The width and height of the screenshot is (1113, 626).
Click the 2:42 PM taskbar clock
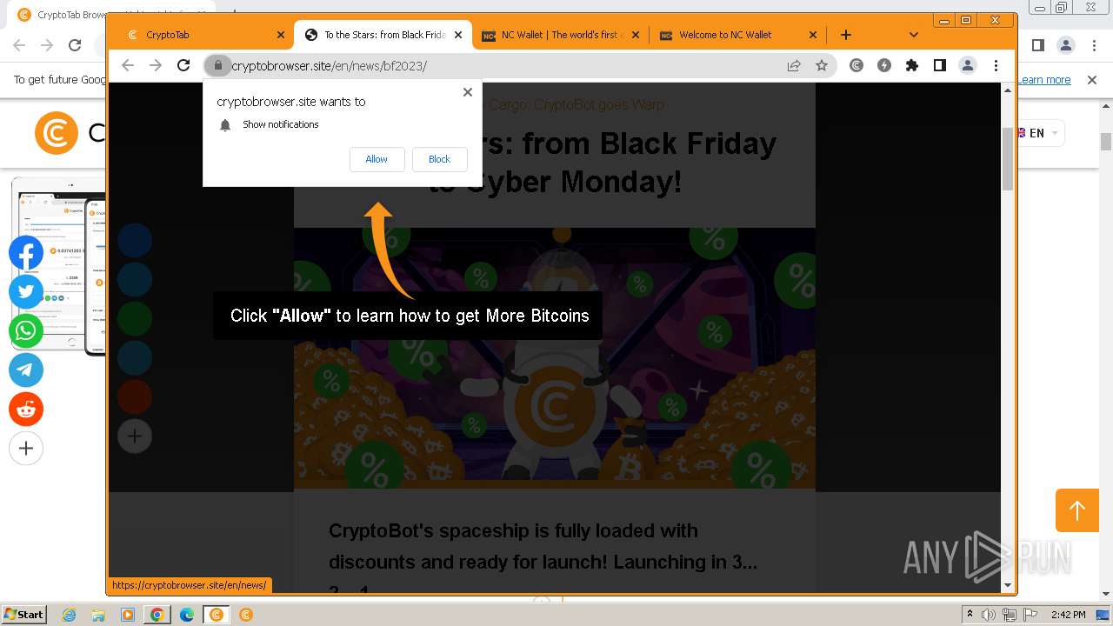(x=1068, y=615)
